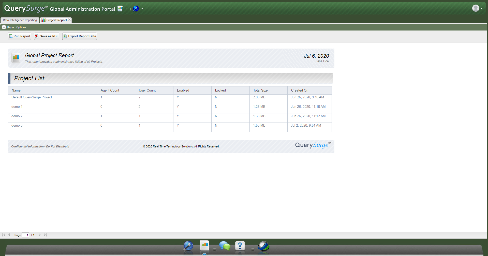Screen dimensions: 488x256
Task: Go to previous page arrow
Action: 9,235
